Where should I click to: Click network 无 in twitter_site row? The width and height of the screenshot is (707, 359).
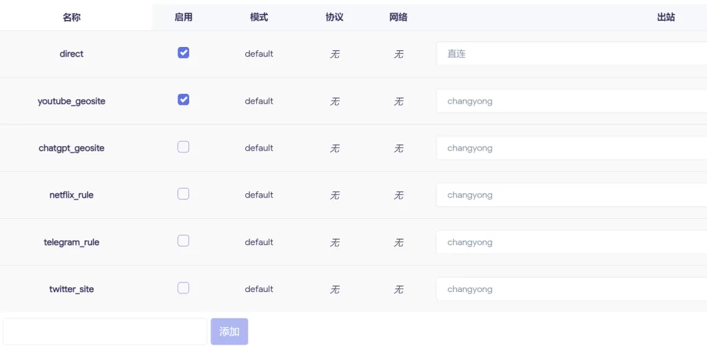[x=398, y=289]
